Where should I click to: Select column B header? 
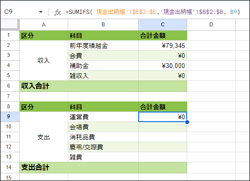coord(103,24)
